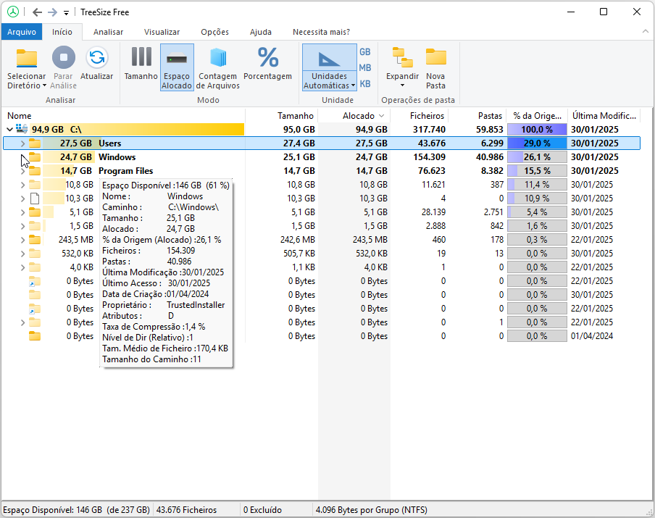Select the Windows folder row
The image size is (655, 518).
tap(322, 157)
